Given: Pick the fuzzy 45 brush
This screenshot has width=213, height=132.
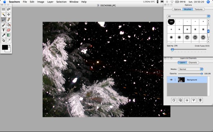Looking at the screenshot, I should point(187,37).
